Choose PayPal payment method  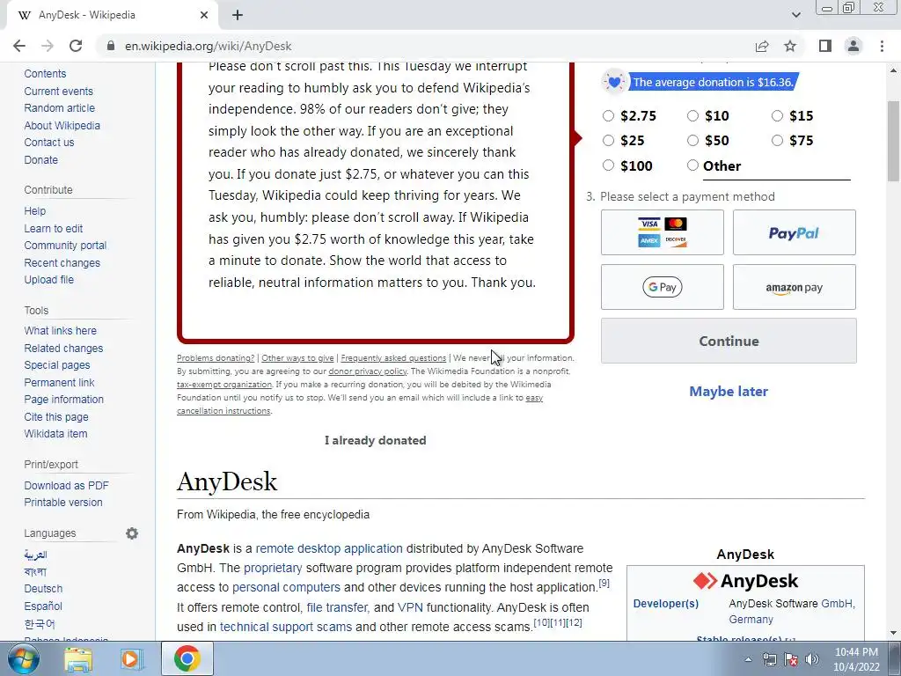[795, 232]
